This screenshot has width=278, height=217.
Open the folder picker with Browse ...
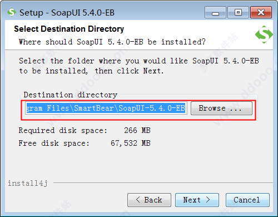(x=221, y=108)
